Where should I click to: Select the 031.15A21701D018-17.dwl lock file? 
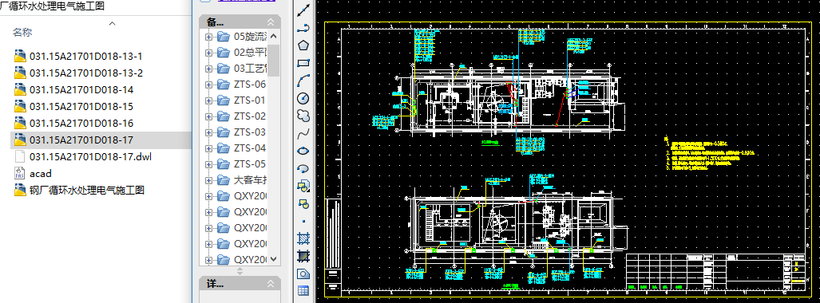(x=90, y=157)
